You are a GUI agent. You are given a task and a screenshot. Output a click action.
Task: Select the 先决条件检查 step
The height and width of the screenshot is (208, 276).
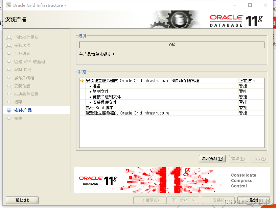tap(26, 94)
